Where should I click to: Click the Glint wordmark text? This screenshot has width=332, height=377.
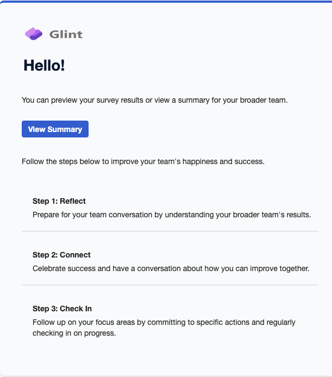pyautogui.click(x=66, y=34)
